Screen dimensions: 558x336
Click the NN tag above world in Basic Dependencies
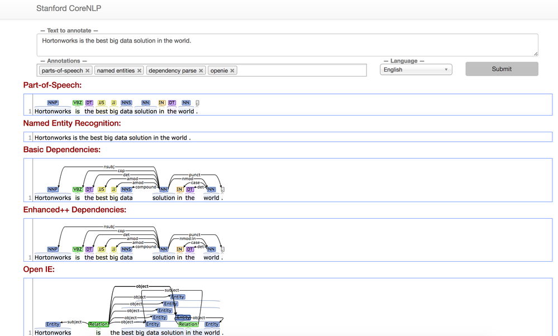point(211,189)
